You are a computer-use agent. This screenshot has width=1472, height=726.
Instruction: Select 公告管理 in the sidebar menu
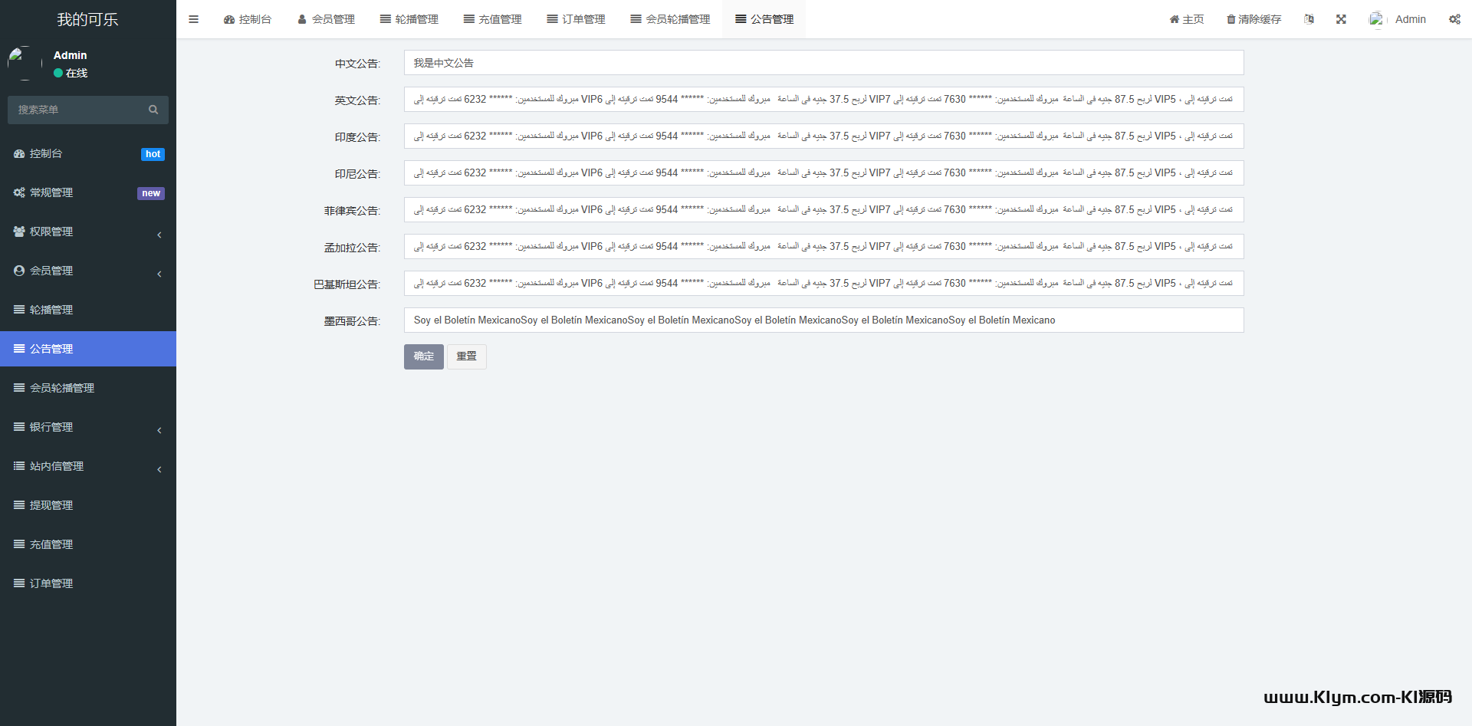[x=88, y=349]
